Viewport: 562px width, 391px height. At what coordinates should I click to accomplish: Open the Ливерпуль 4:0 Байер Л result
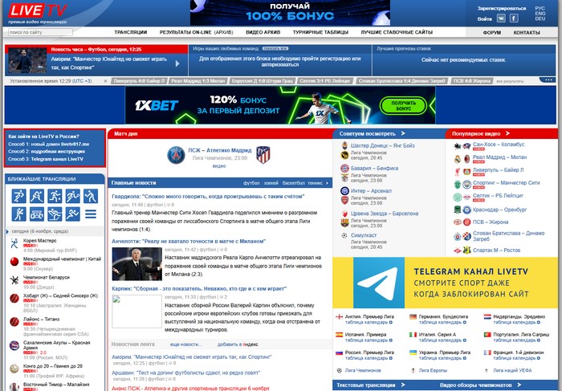point(139,81)
